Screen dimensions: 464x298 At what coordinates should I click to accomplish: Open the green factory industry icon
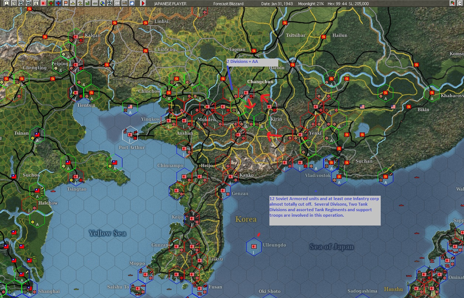tap(87, 3)
